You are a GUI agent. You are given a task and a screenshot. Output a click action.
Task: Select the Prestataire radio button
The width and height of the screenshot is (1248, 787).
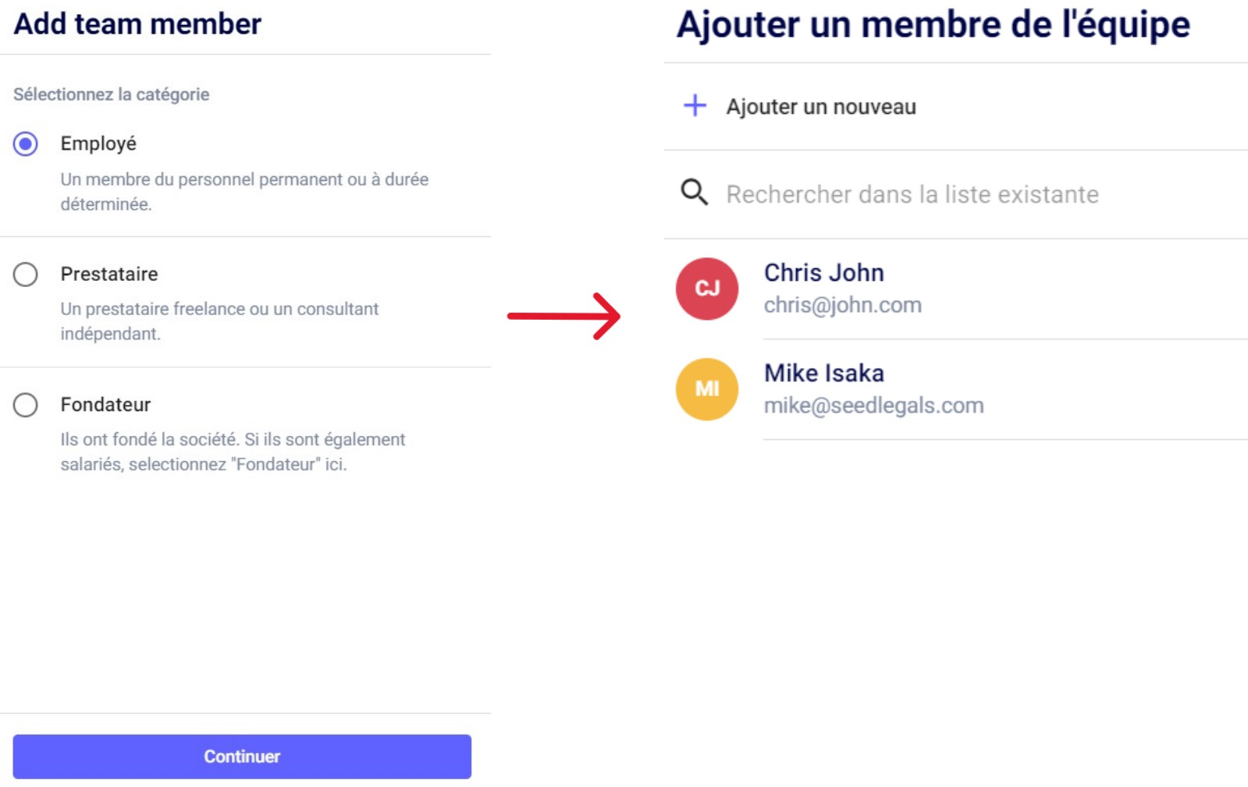(x=26, y=274)
